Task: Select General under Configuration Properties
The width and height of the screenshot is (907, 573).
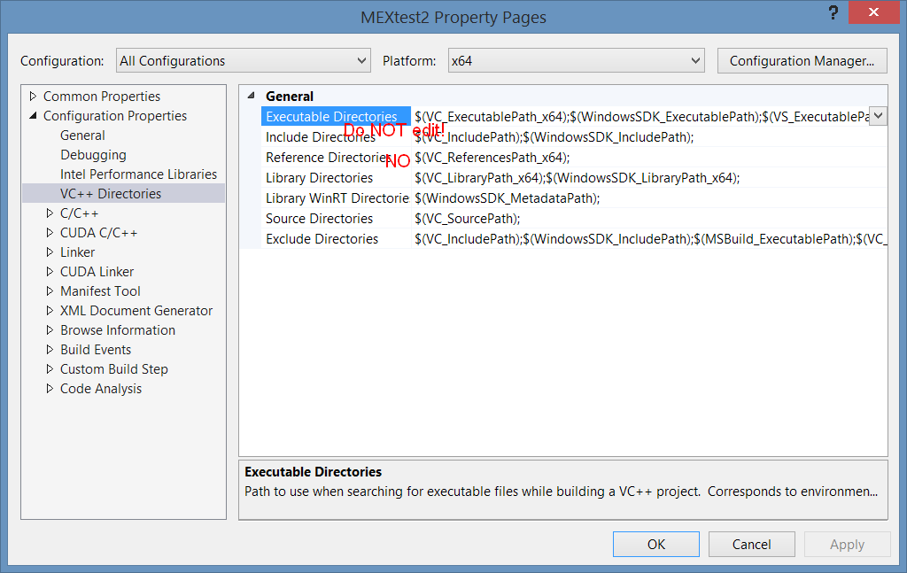Action: tap(82, 136)
